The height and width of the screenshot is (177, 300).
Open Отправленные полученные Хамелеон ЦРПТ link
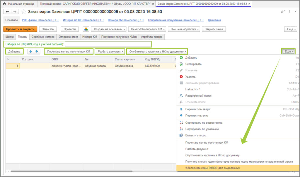176,20
